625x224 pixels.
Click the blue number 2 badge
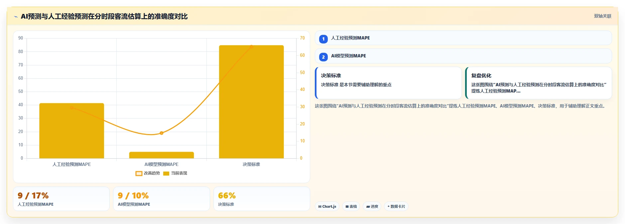click(x=323, y=57)
